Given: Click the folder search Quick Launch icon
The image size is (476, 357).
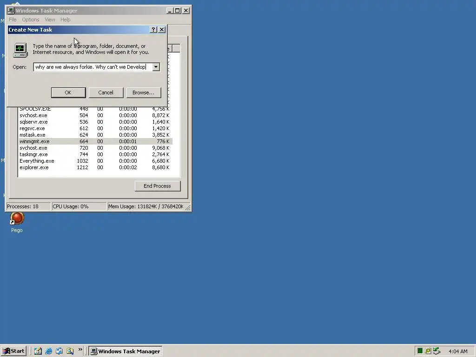Looking at the screenshot, I should 70,351.
